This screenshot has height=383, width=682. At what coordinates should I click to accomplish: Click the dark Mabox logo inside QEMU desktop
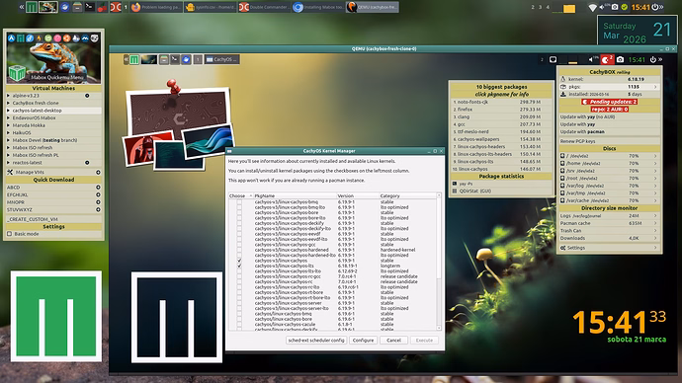pos(177,318)
